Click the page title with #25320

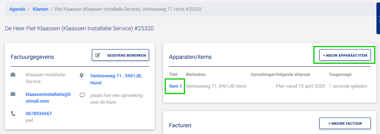point(79,29)
